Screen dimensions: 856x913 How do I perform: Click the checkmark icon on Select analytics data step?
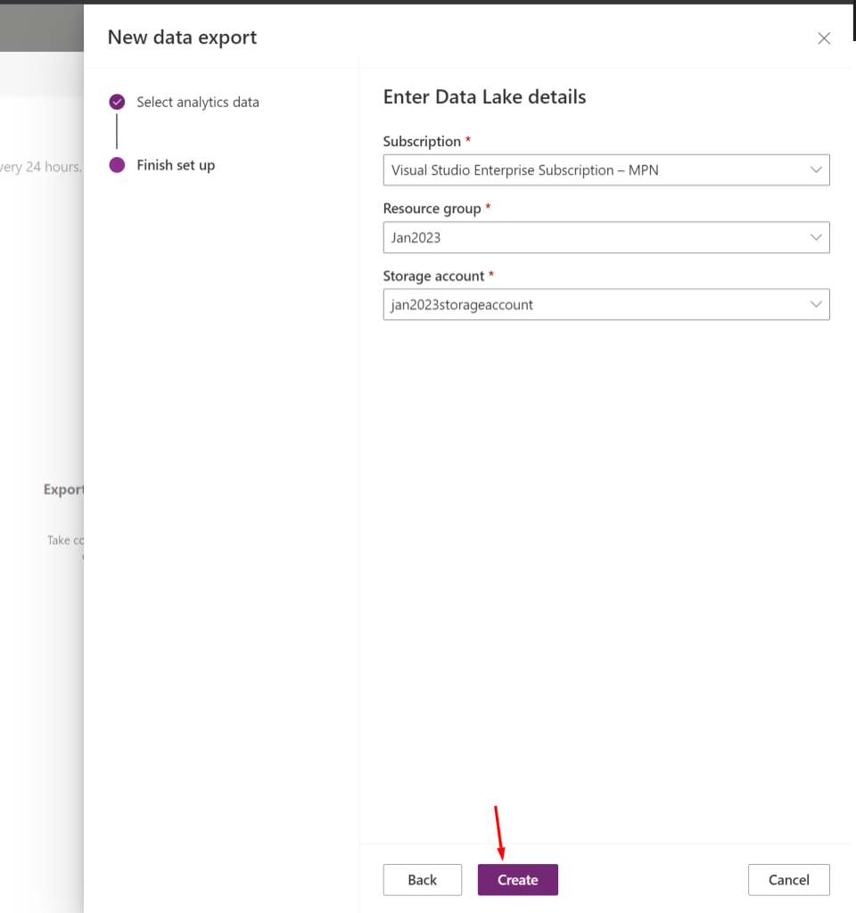(117, 102)
